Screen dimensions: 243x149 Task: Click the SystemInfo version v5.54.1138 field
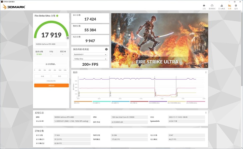click(x=186, y=121)
